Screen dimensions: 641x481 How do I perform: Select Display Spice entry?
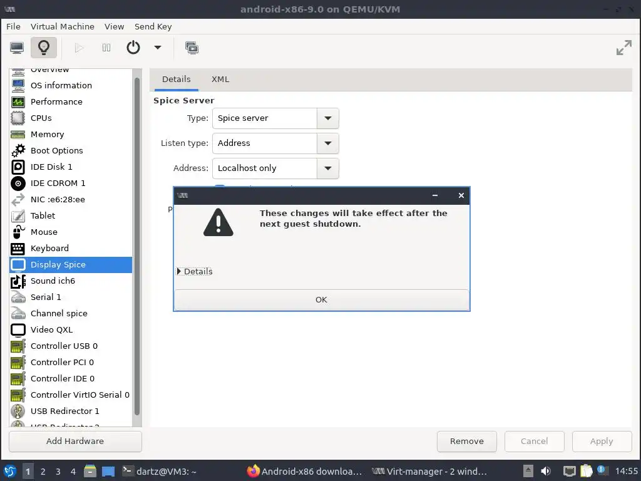(x=71, y=265)
